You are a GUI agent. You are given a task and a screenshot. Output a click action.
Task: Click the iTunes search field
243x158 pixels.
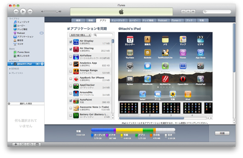click(x=217, y=11)
